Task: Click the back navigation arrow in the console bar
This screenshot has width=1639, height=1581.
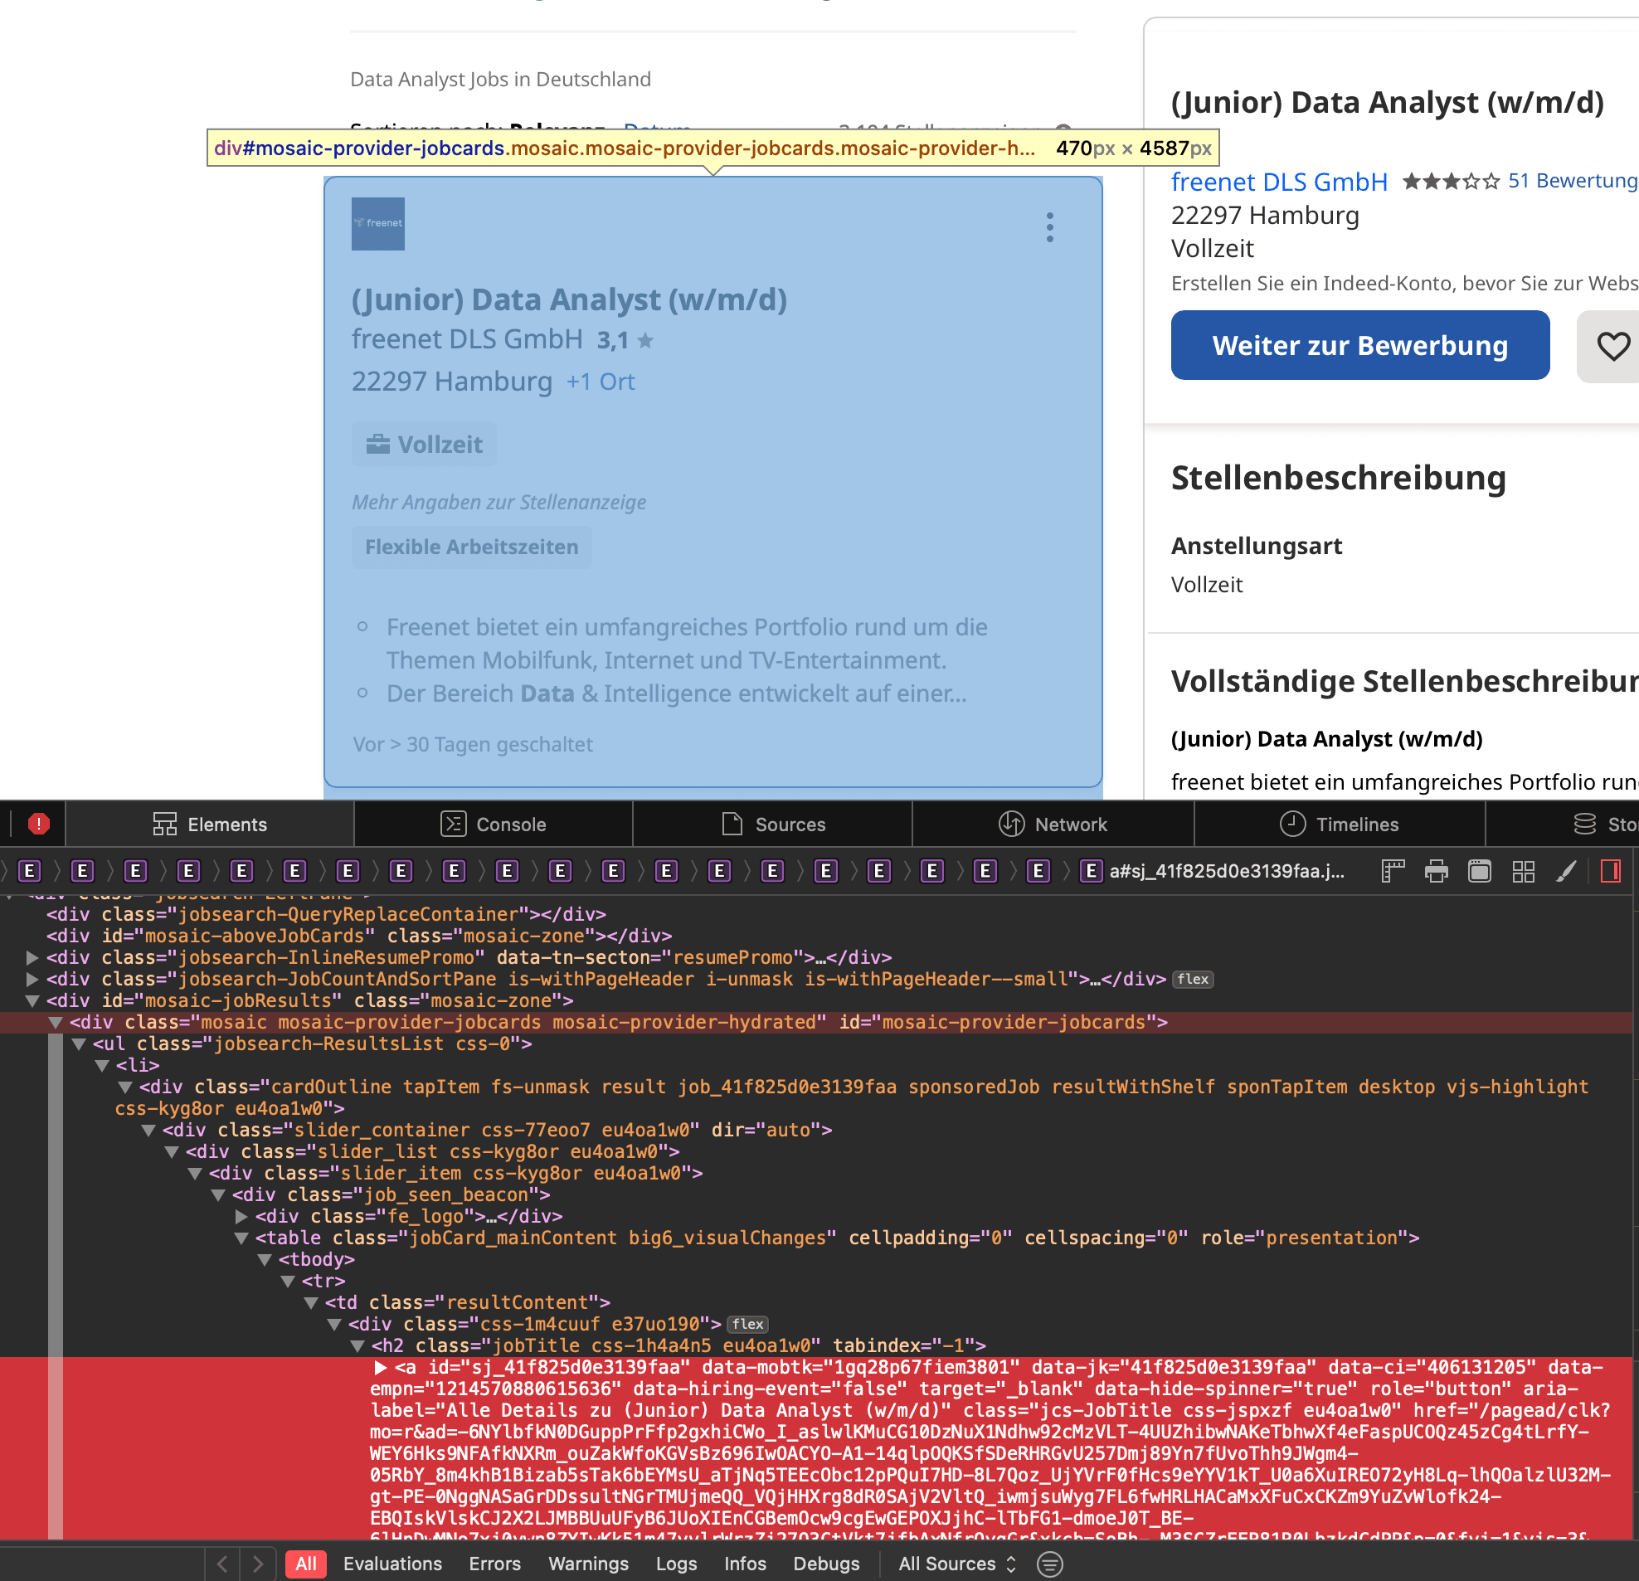Action: point(221,1564)
